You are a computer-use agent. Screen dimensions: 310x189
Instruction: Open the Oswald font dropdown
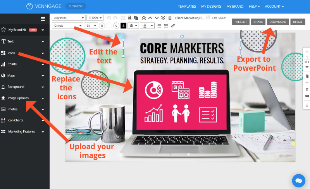coord(67,26)
